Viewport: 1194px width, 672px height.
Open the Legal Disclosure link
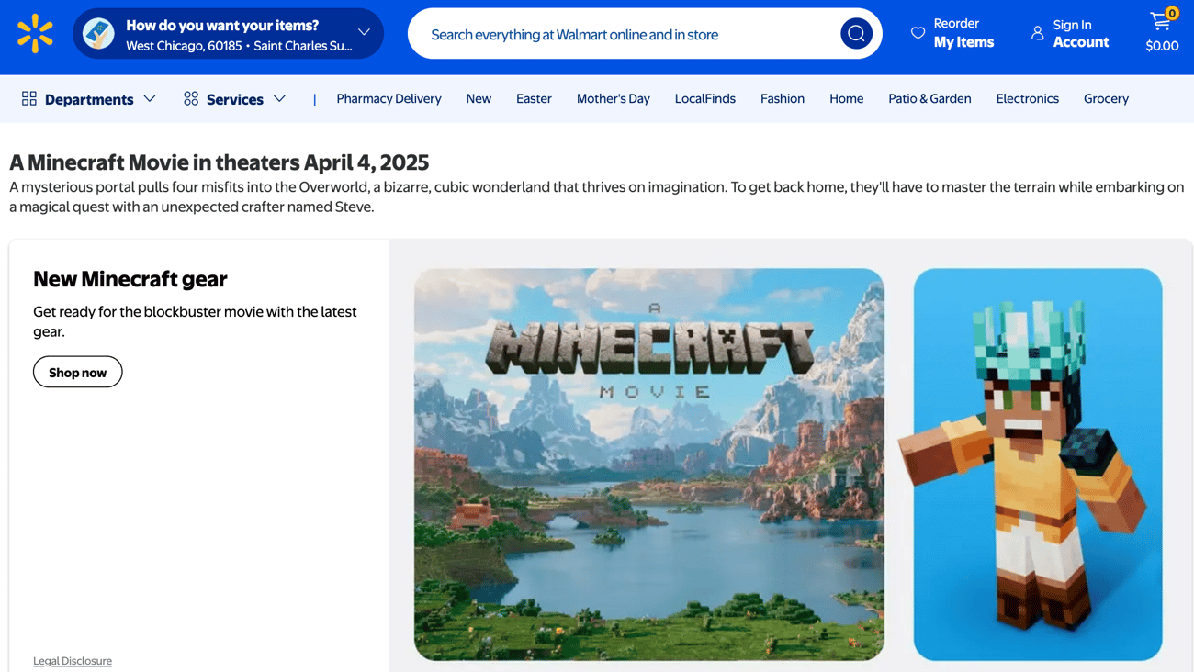click(72, 660)
